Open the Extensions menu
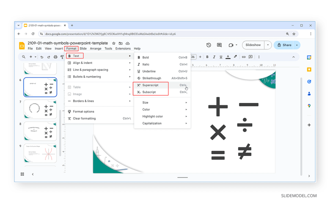330x204 pixels. (x=123, y=48)
